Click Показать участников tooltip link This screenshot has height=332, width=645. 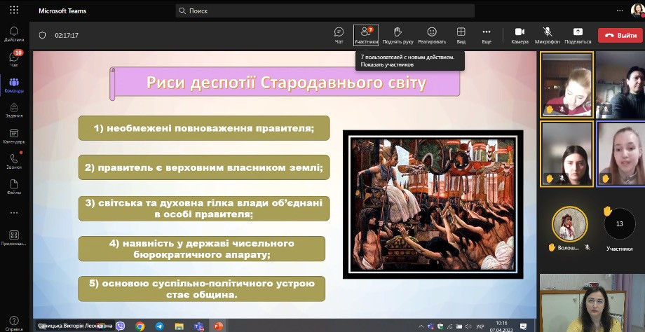(387, 64)
